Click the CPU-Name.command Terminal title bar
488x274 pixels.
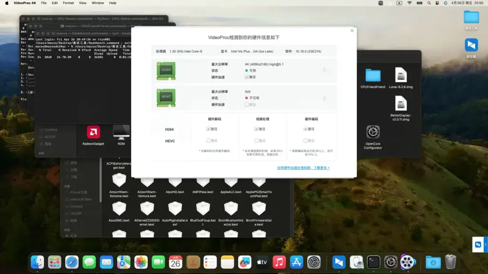pyautogui.click(x=94, y=19)
